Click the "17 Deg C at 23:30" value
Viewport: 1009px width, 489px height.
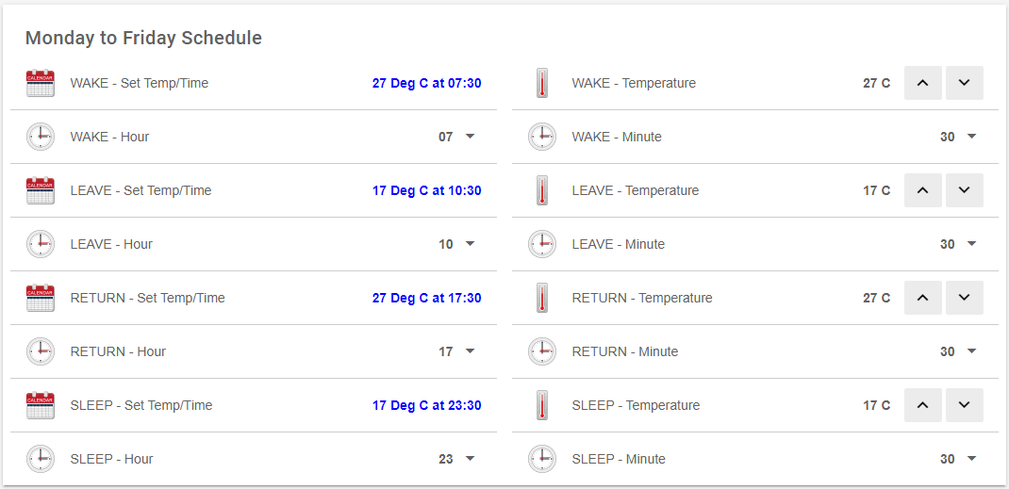coord(426,405)
